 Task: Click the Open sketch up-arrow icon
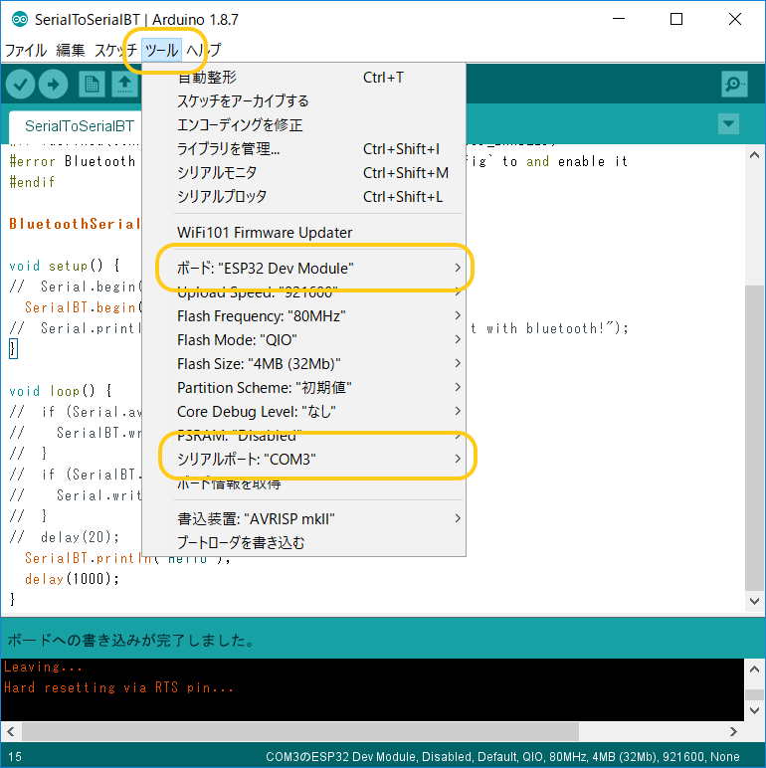click(x=124, y=85)
